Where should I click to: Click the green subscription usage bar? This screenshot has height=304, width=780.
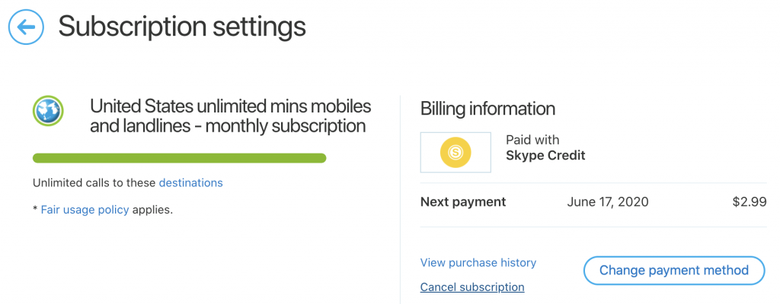coord(180,158)
